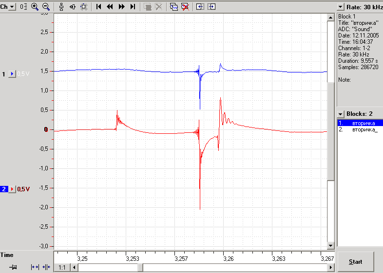Click the 3,253 time axis label
Viewport: 383px width, 273px height.
click(x=133, y=258)
